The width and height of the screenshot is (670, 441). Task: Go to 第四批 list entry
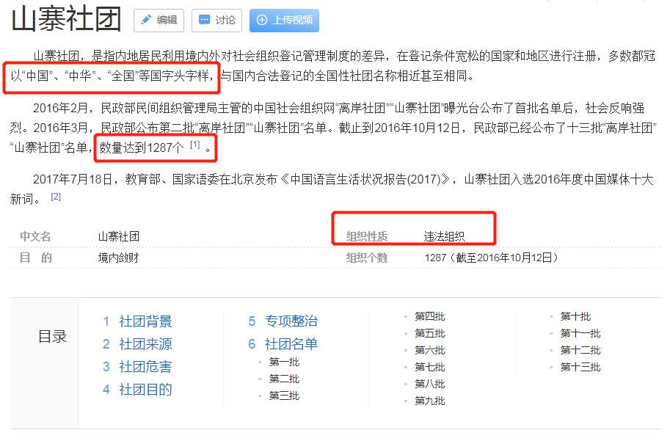pyautogui.click(x=430, y=316)
